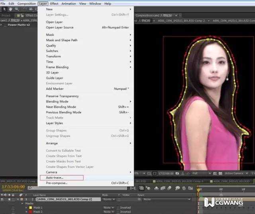
Task: Toggle Power Matte v2 effect fx switch
Action: pos(5,25)
